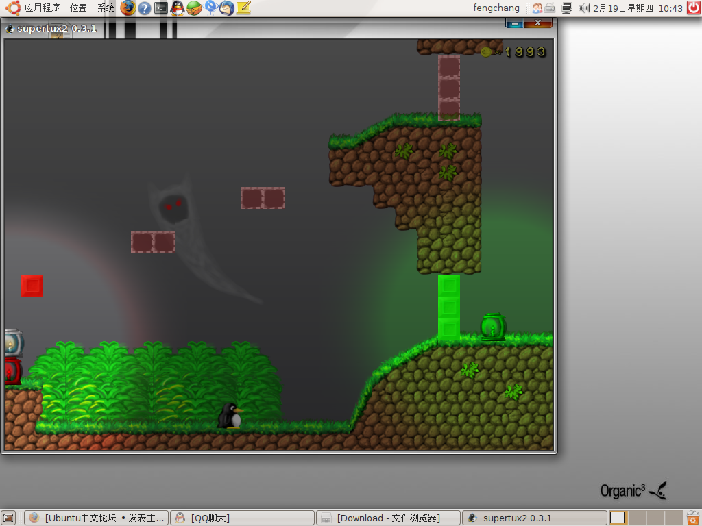Minimize the supertux2 window
The height and width of the screenshot is (526, 702).
pos(515,23)
